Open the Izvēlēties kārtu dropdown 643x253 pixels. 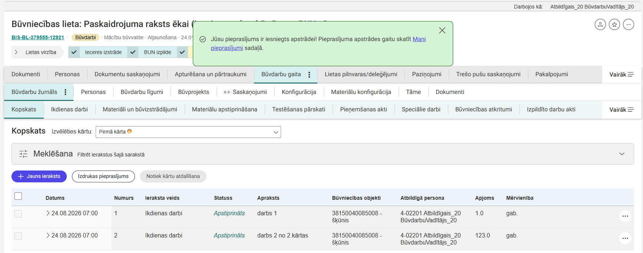point(188,132)
